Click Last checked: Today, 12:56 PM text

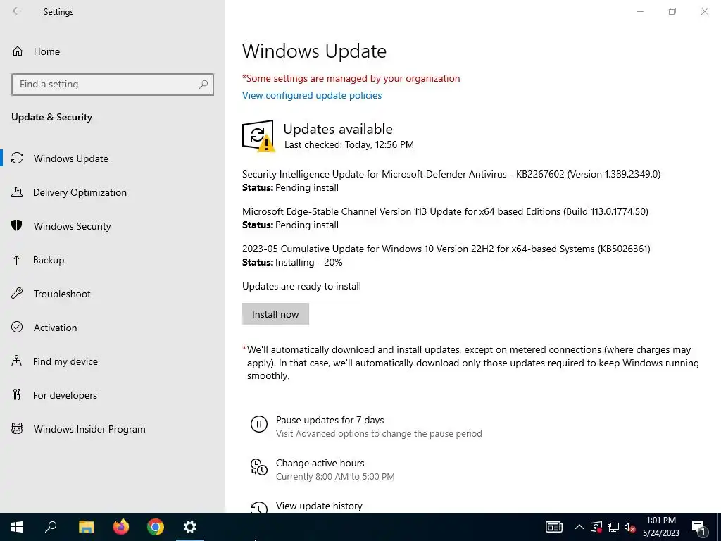349,144
